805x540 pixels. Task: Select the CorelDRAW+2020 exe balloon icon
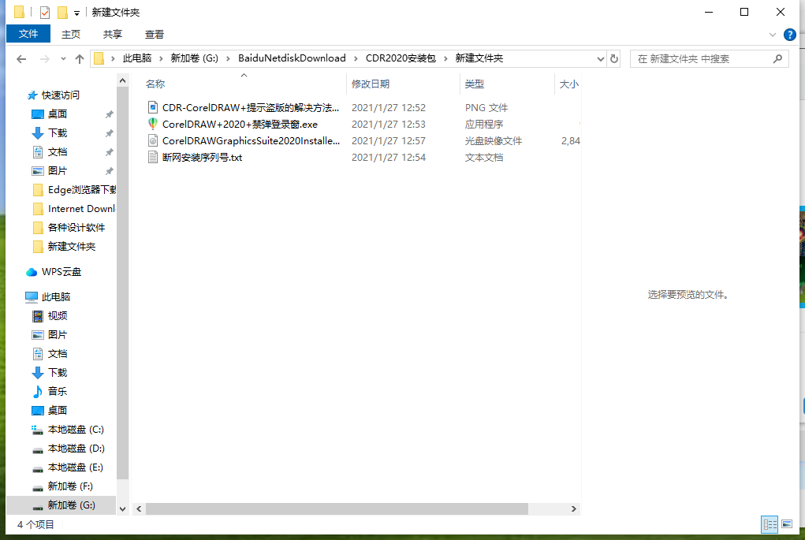pyautogui.click(x=152, y=124)
